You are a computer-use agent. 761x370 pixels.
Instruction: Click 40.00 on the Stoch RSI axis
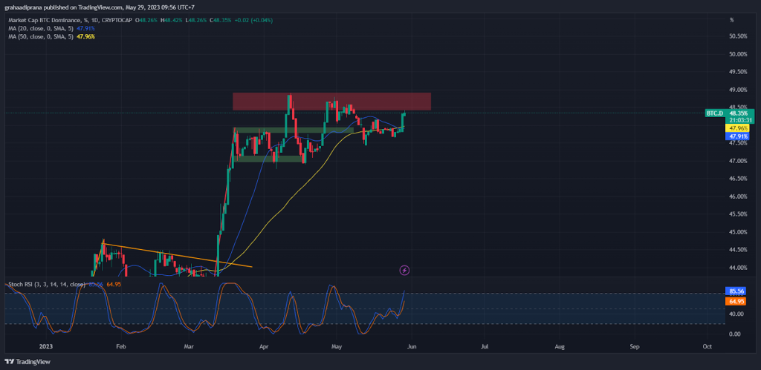pyautogui.click(x=736, y=314)
